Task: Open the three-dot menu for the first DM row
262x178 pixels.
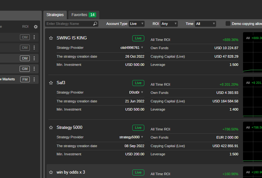Action: pos(34,37)
